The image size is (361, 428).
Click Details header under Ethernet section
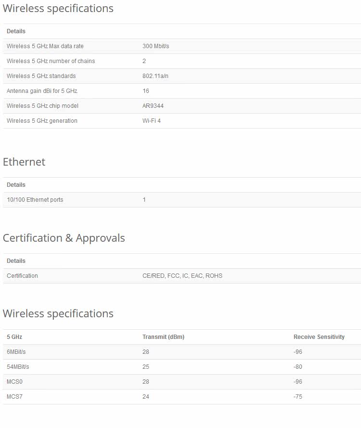tap(16, 185)
